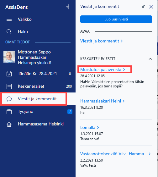
Task: Select Keskeneräiset menu item
Action: (x=38, y=86)
